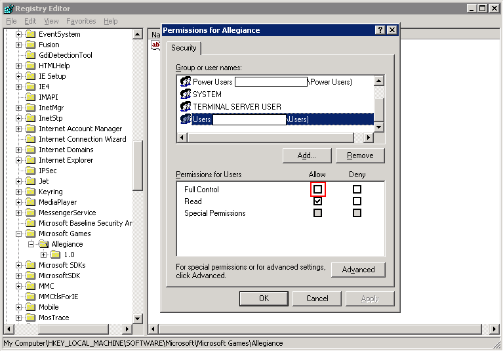This screenshot has height=351, width=503.
Task: Check the Deny Full Control checkbox
Action: (x=357, y=190)
